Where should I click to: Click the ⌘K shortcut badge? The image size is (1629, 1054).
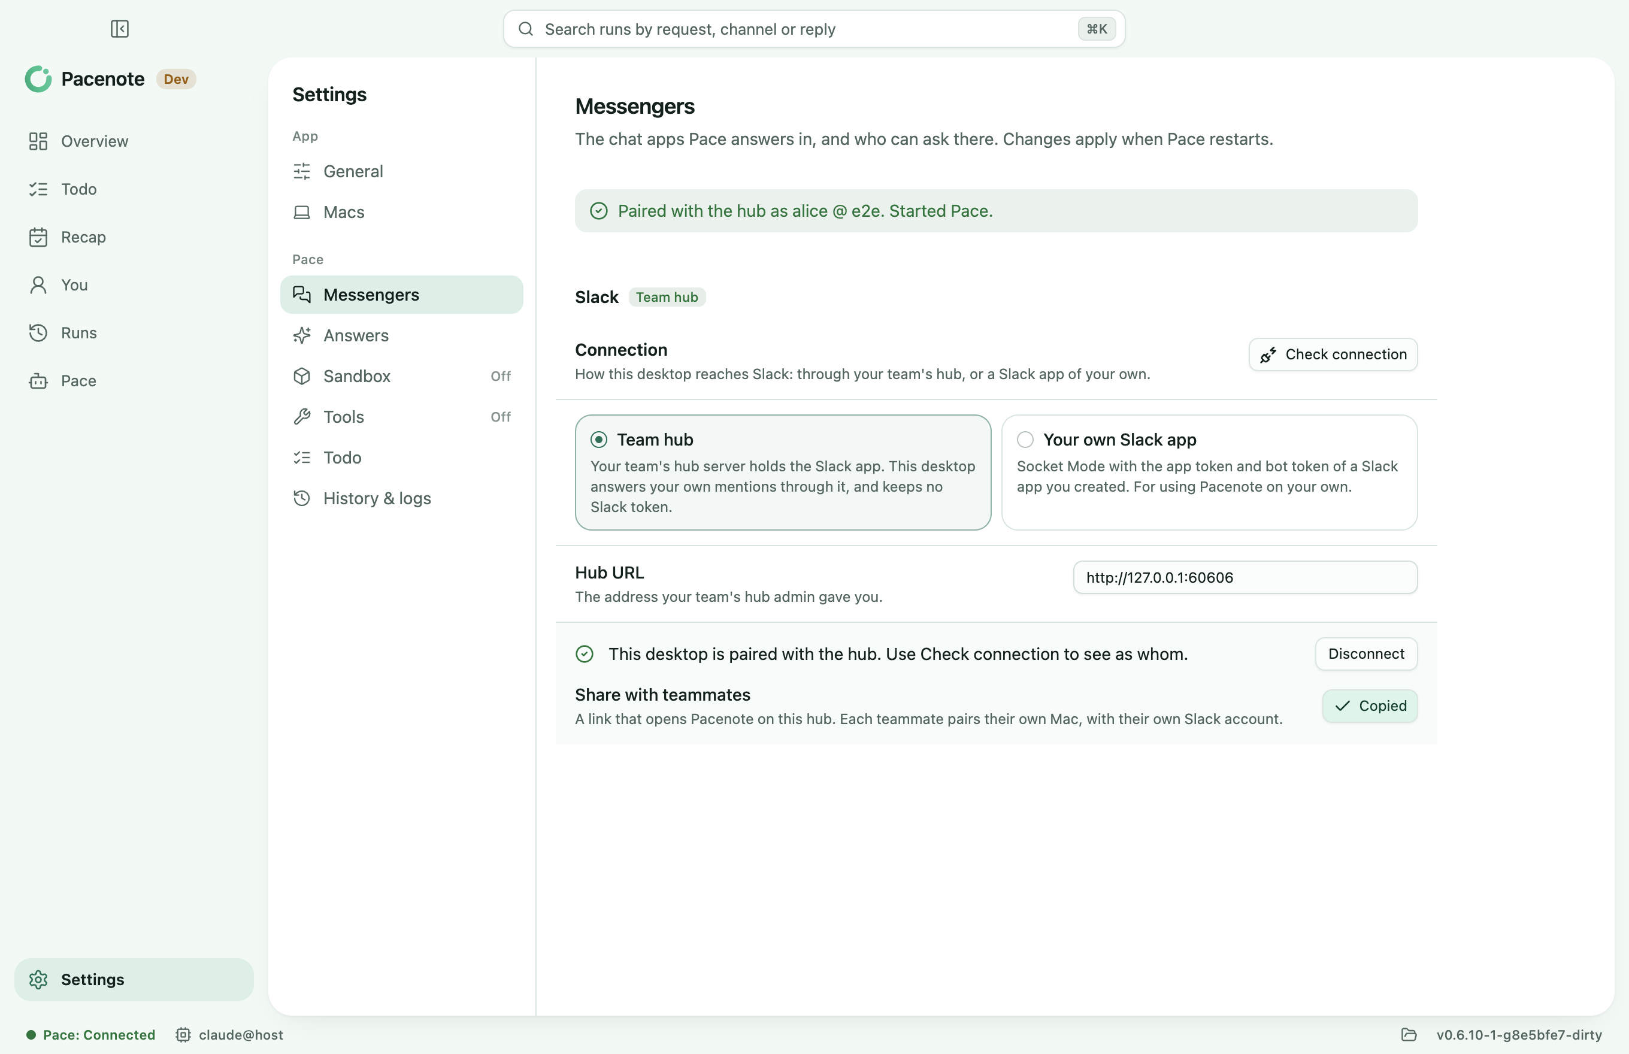[1097, 29]
